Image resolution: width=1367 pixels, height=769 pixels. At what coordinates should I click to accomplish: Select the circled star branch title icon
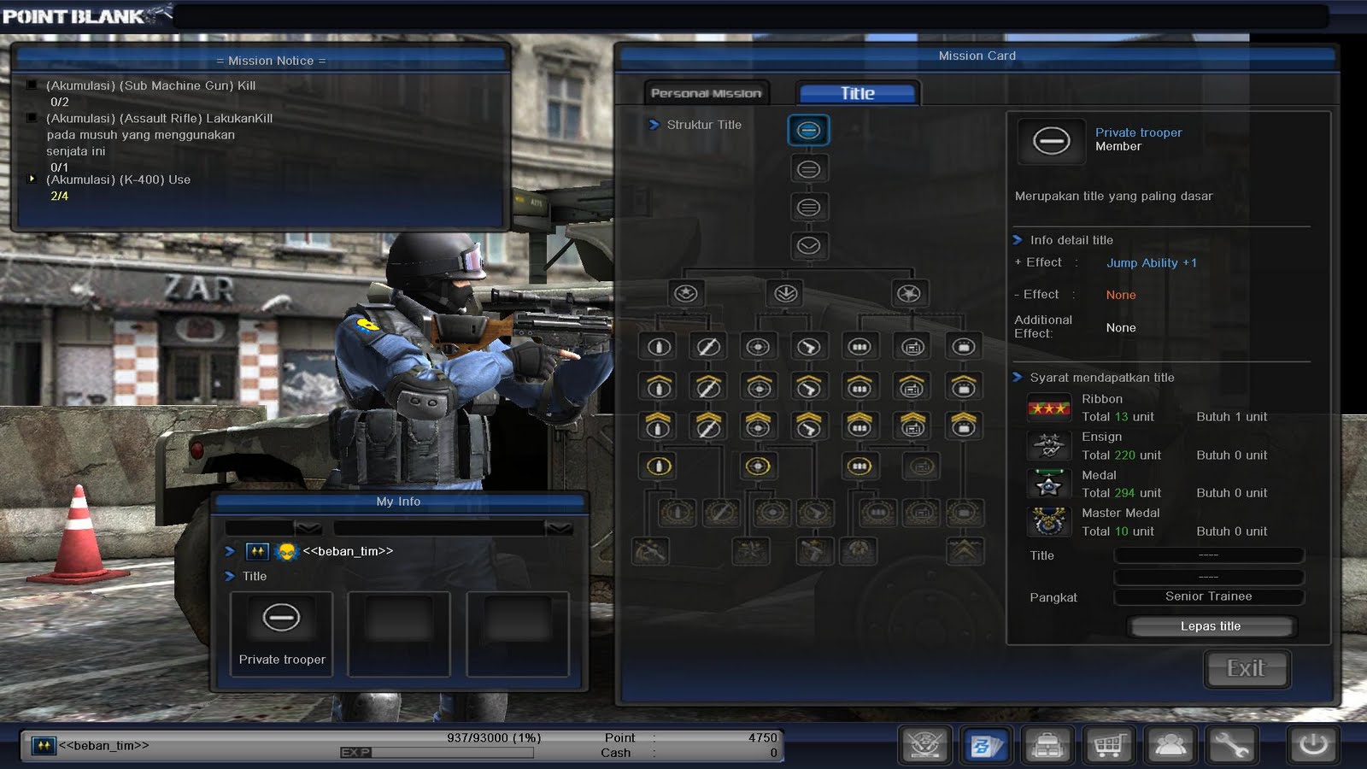coord(686,294)
